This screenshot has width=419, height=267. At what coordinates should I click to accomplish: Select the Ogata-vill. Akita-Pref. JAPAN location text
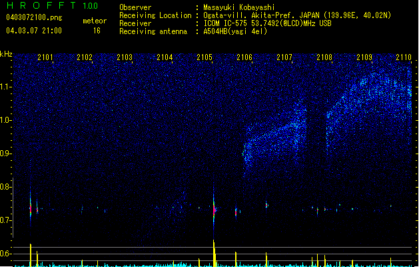[x=261, y=15]
